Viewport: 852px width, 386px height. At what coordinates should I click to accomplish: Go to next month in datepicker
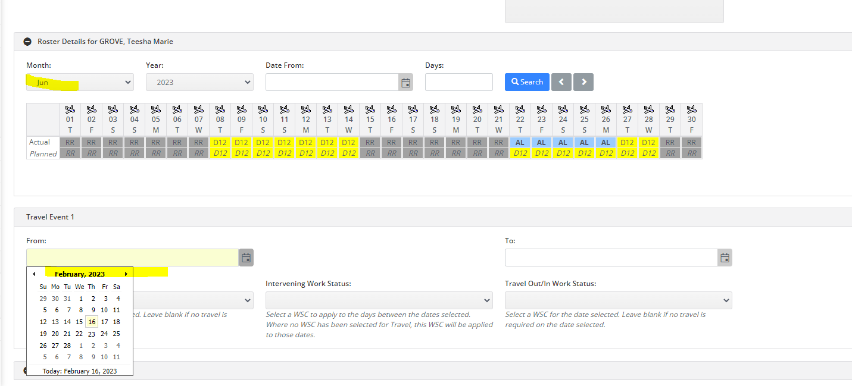[126, 274]
